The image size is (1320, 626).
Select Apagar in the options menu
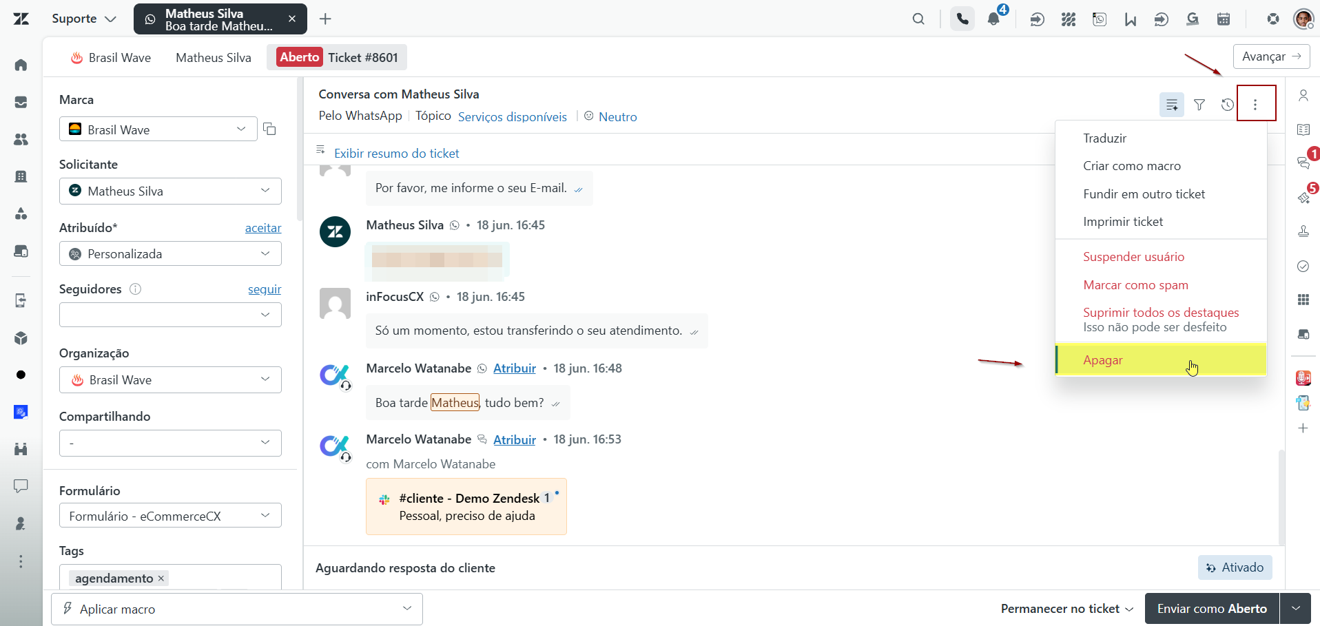(1161, 360)
